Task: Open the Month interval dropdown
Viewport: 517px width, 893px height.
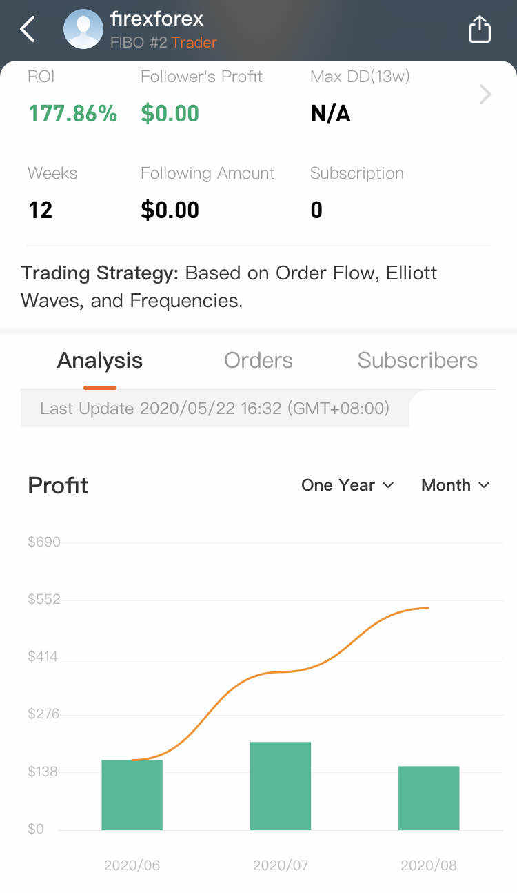Action: (x=455, y=485)
